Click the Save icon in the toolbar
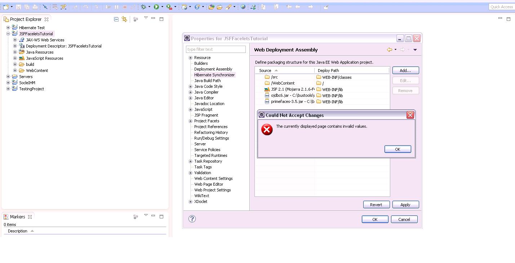 (18, 7)
